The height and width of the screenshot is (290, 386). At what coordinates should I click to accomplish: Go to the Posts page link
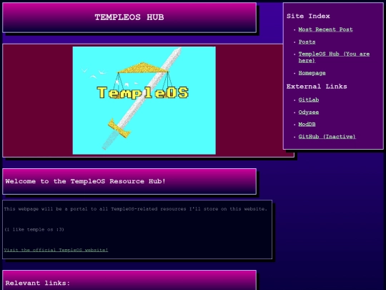307,42
